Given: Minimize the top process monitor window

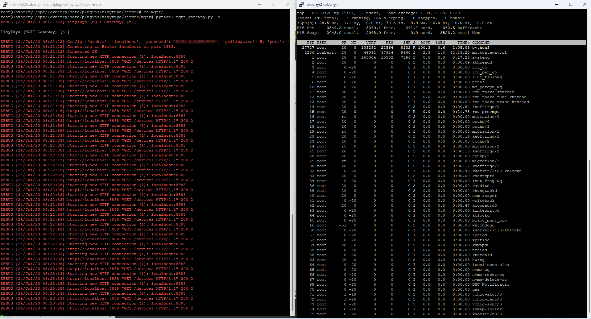Looking at the screenshot, I should click(557, 5).
